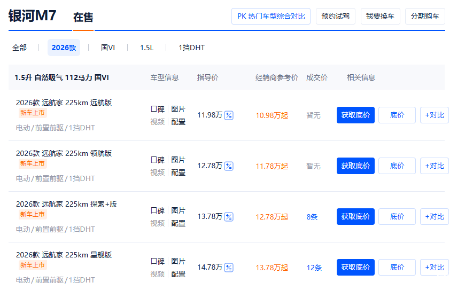Viewport: 465px width, 290px height.
Task: View 12条 transaction prices for 星舰版
Action: click(x=314, y=268)
